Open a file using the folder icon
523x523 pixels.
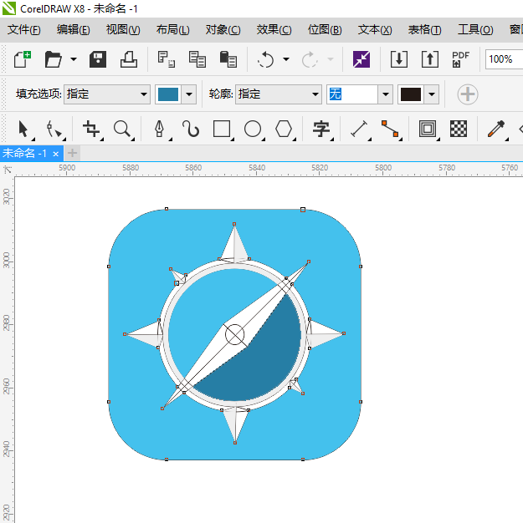pyautogui.click(x=53, y=59)
